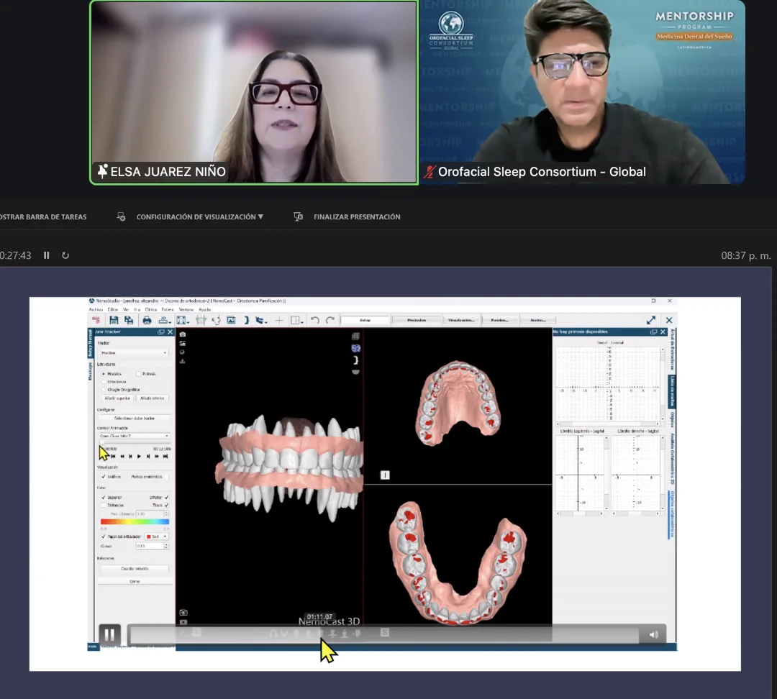The width and height of the screenshot is (777, 699).
Task: Switch to the Setup tab
Action: point(365,320)
